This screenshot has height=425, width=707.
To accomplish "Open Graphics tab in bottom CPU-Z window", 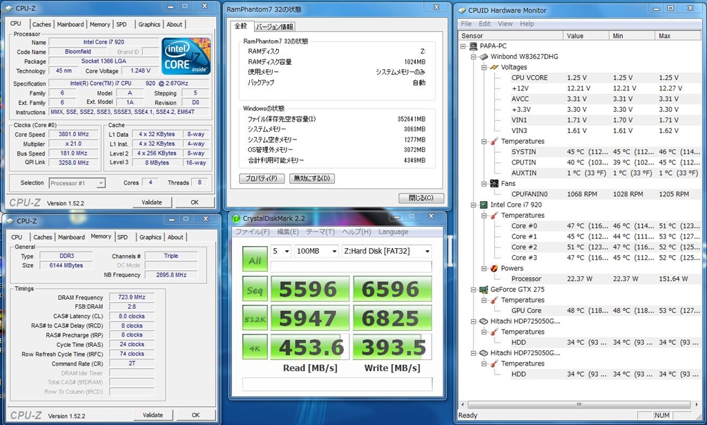I will pyautogui.click(x=150, y=237).
